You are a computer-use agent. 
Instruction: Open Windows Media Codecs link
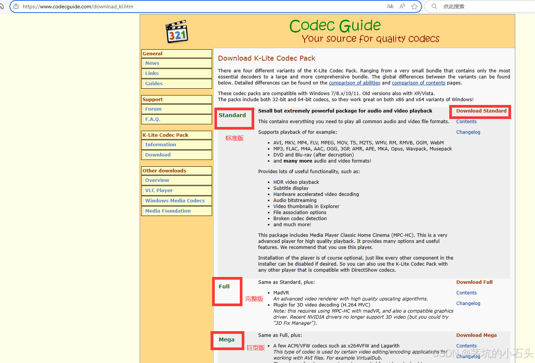tap(176, 201)
